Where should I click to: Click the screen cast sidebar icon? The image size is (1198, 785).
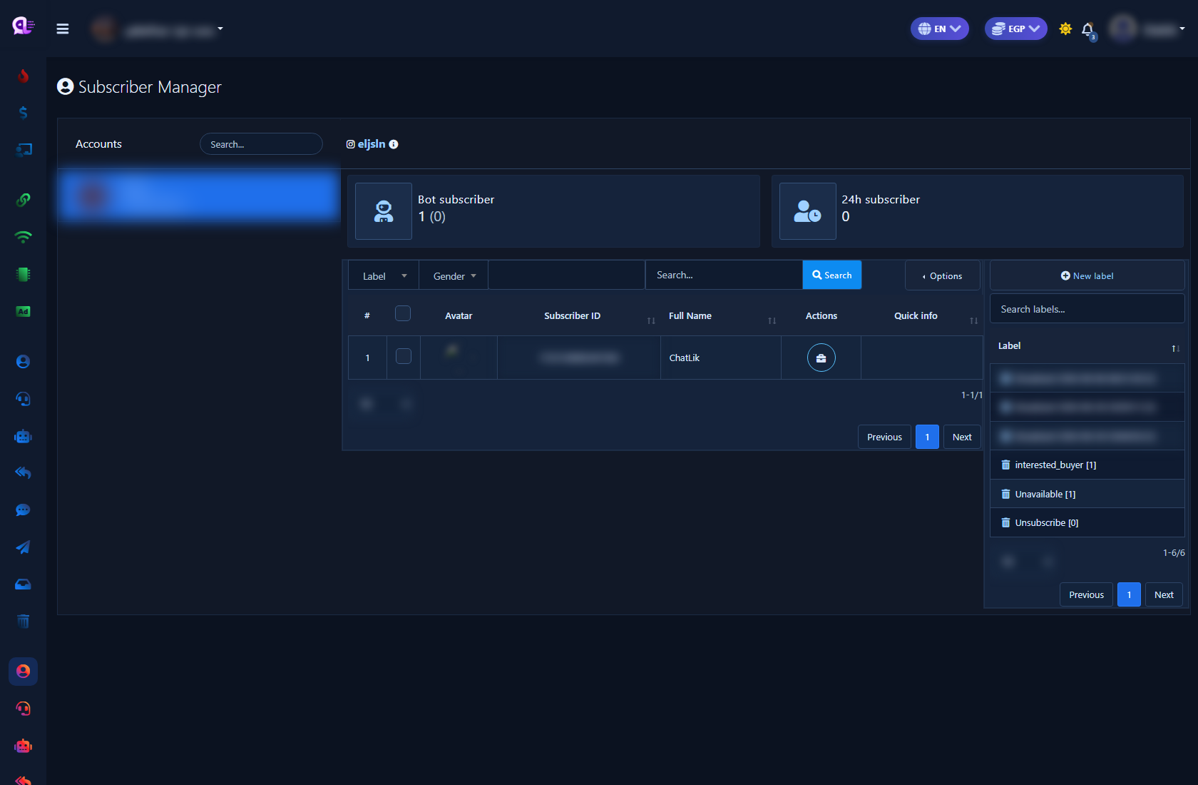pyautogui.click(x=23, y=150)
